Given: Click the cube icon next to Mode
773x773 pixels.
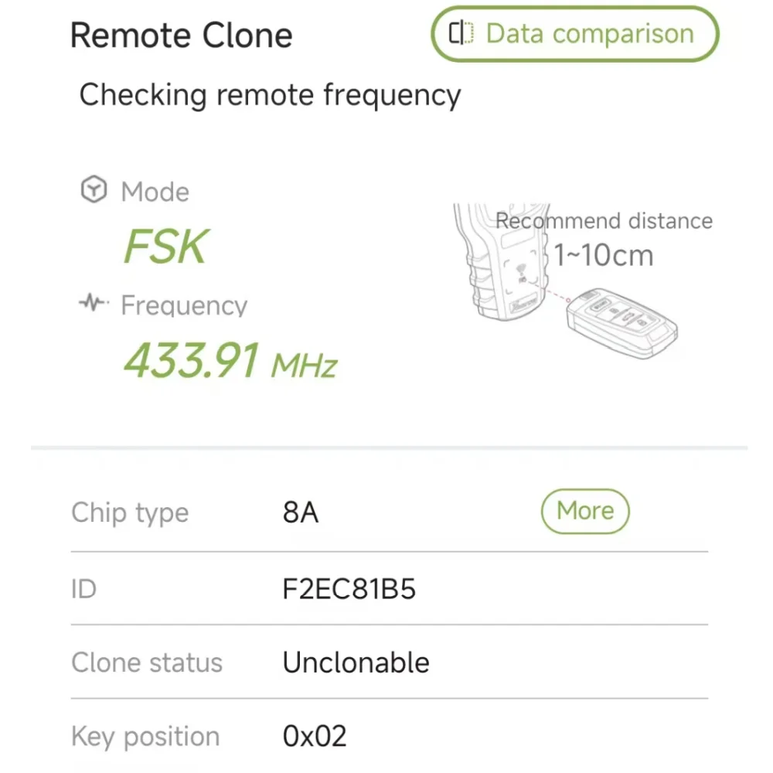Looking at the screenshot, I should pos(94,190).
